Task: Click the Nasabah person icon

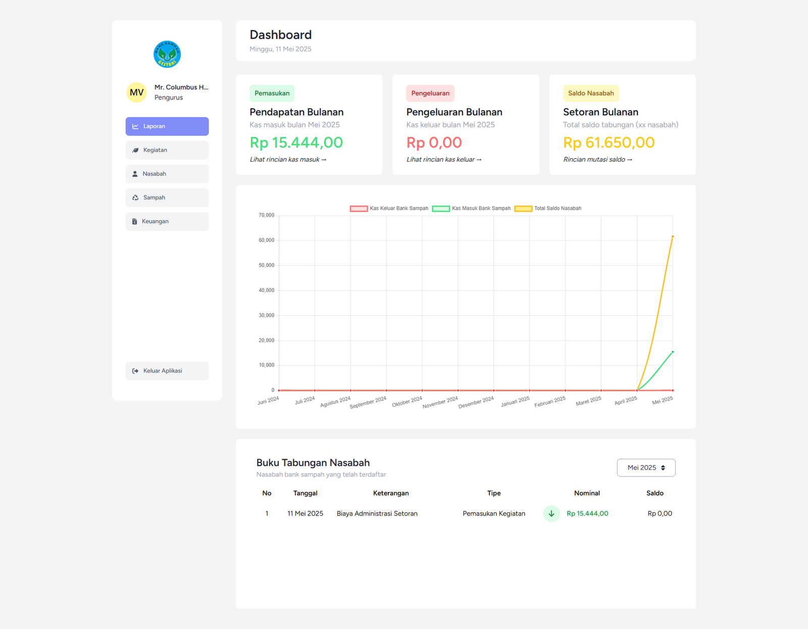Action: point(135,174)
